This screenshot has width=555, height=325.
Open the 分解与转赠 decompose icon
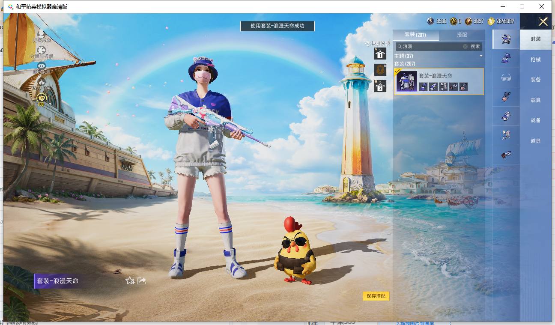click(42, 50)
